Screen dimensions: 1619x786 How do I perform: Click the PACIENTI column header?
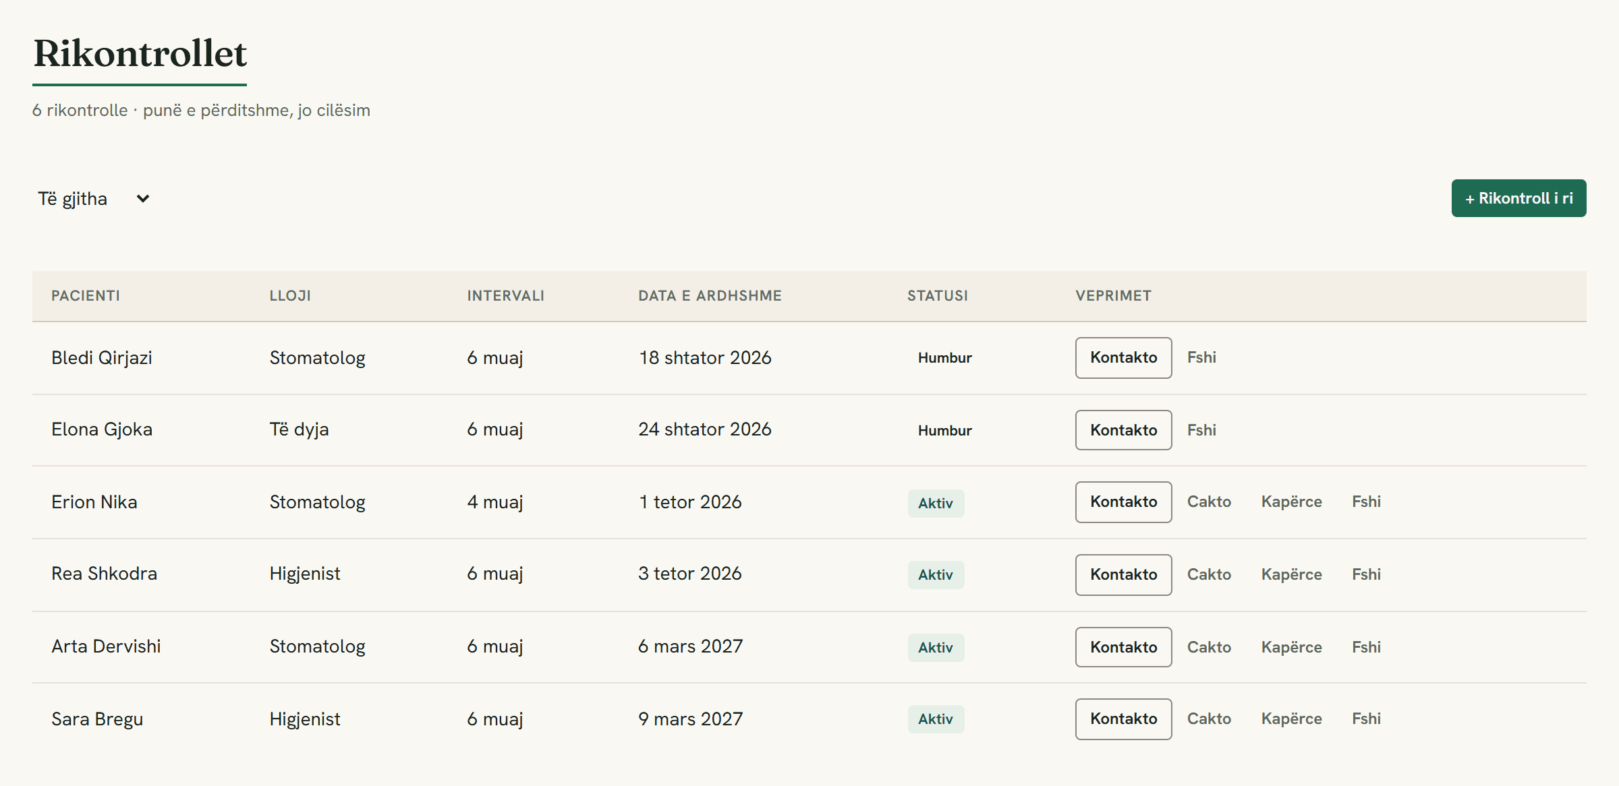86,296
